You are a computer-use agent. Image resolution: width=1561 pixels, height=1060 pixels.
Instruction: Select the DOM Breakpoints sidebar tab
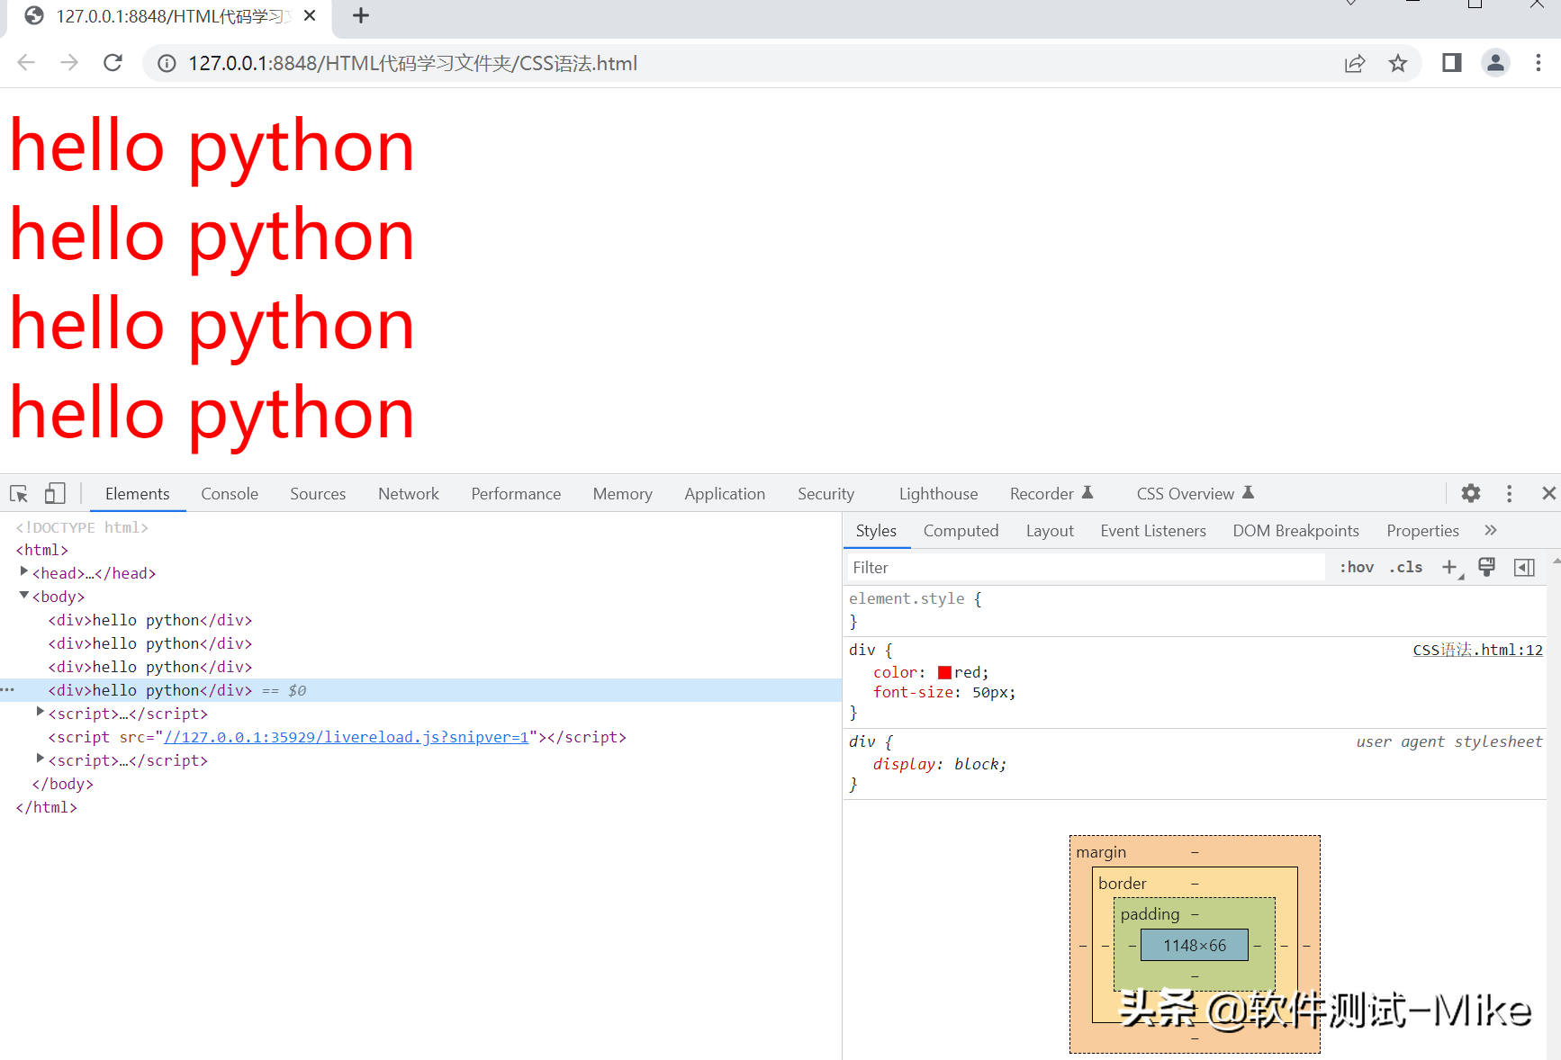point(1296,531)
